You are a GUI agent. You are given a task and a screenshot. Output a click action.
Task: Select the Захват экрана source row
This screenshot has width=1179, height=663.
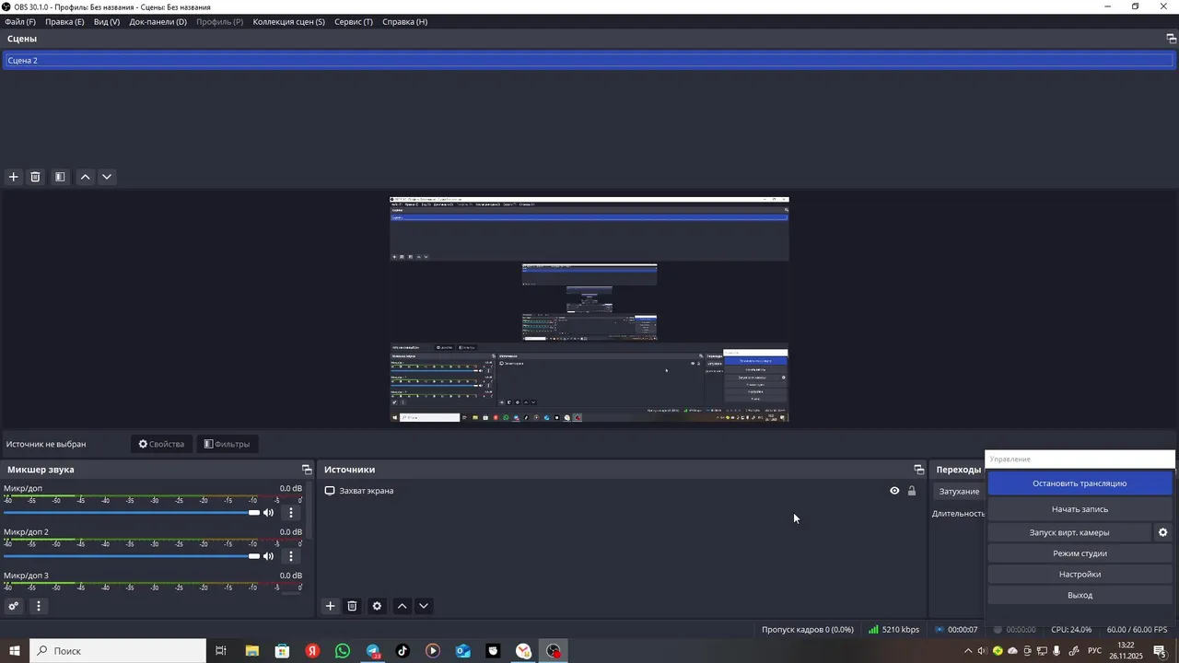coord(622,491)
